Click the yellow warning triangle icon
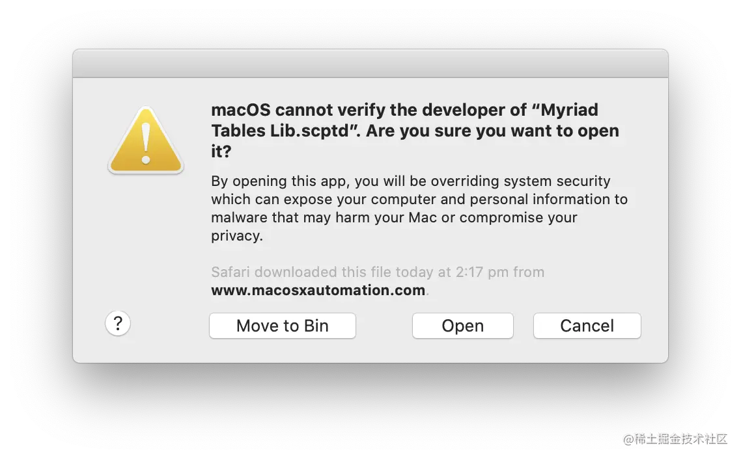The height and width of the screenshot is (459, 741). [x=146, y=140]
